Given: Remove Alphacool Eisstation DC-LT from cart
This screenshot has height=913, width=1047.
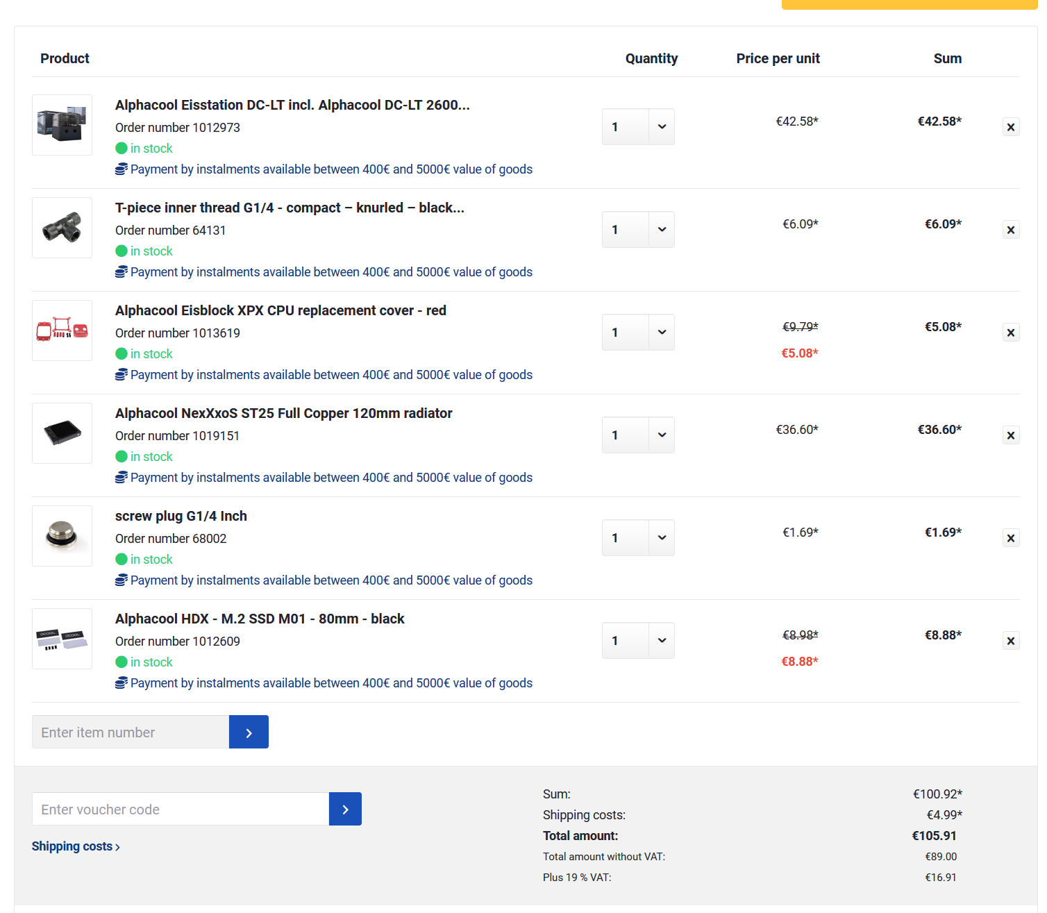Looking at the screenshot, I should coord(1011,127).
